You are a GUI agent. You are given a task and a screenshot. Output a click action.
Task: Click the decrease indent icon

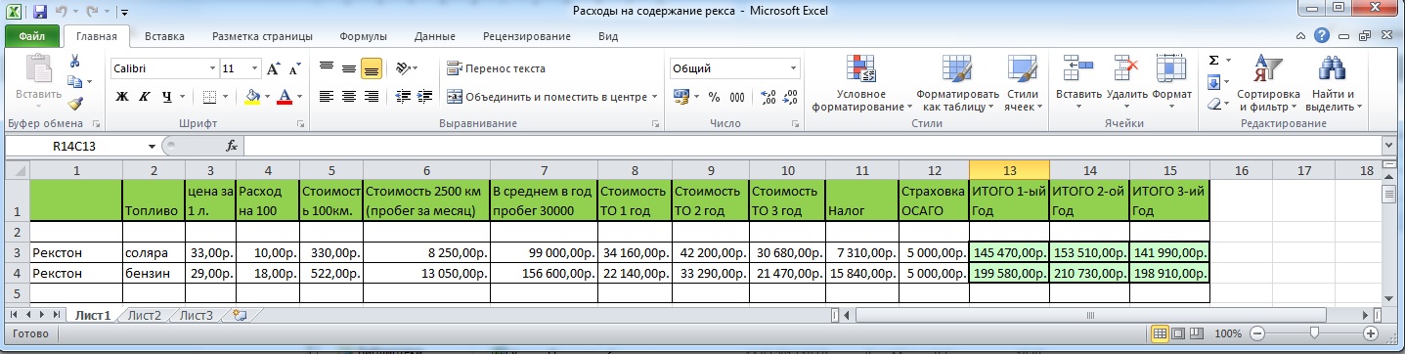coord(403,96)
